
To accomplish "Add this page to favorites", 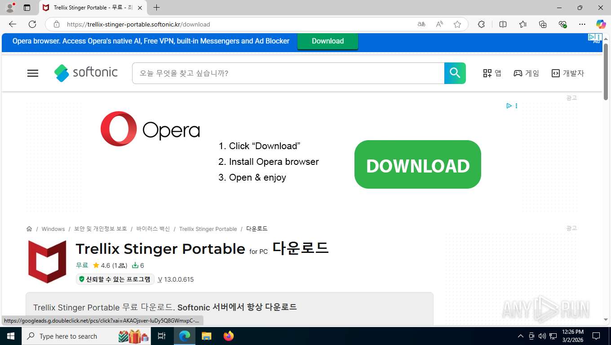I will point(457,24).
